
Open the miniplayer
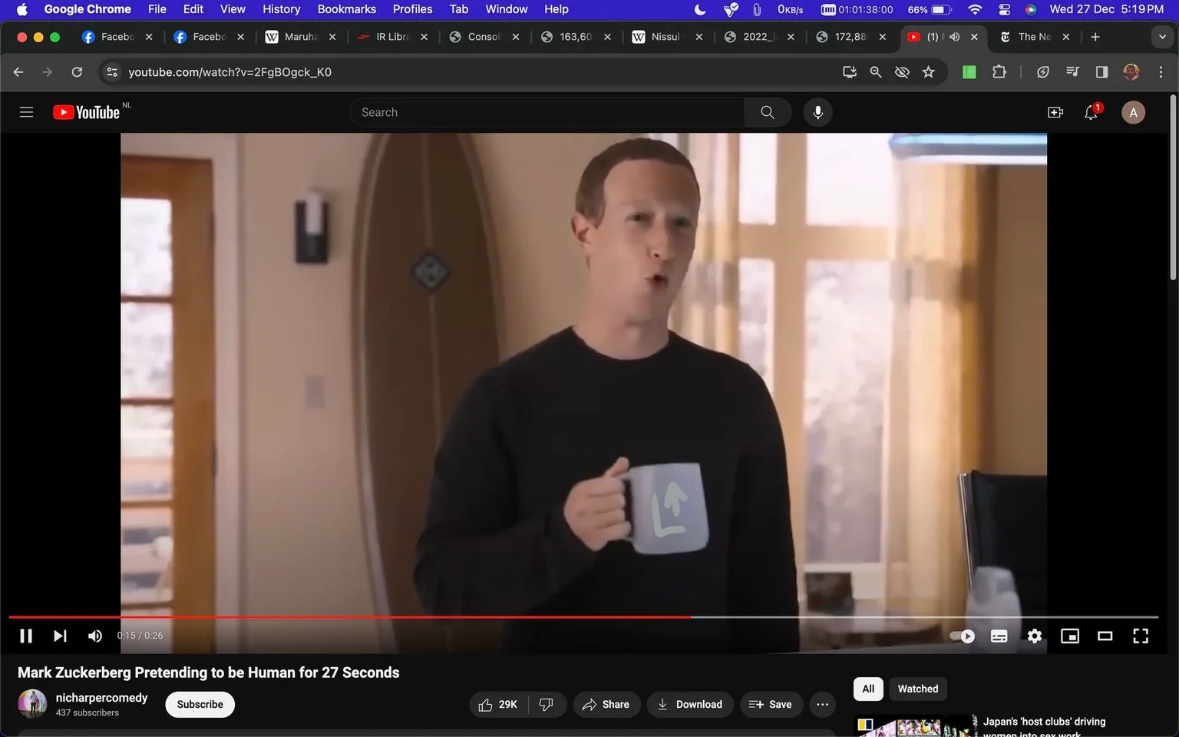(x=1070, y=636)
